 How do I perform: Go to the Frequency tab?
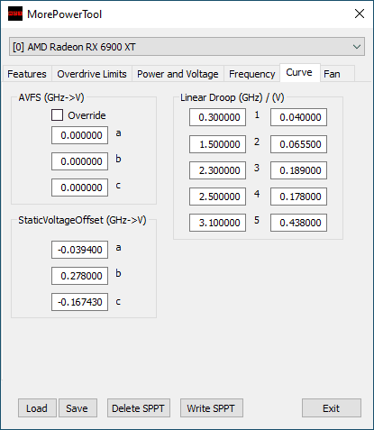251,74
